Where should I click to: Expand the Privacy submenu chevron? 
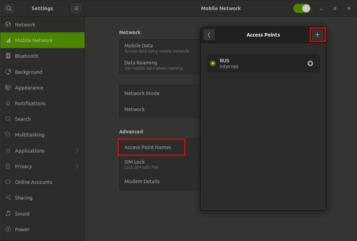pos(77,166)
